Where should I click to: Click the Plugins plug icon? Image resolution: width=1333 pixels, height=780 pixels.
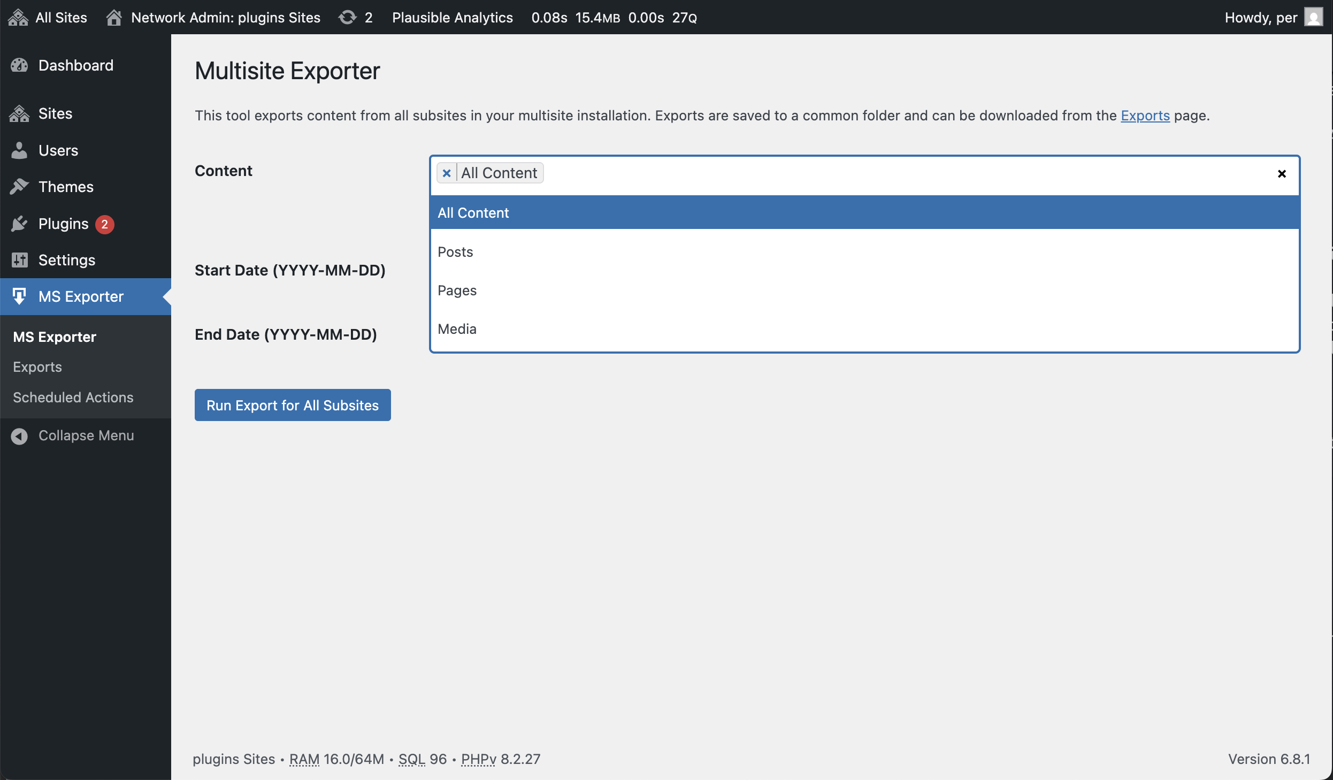[x=19, y=224]
